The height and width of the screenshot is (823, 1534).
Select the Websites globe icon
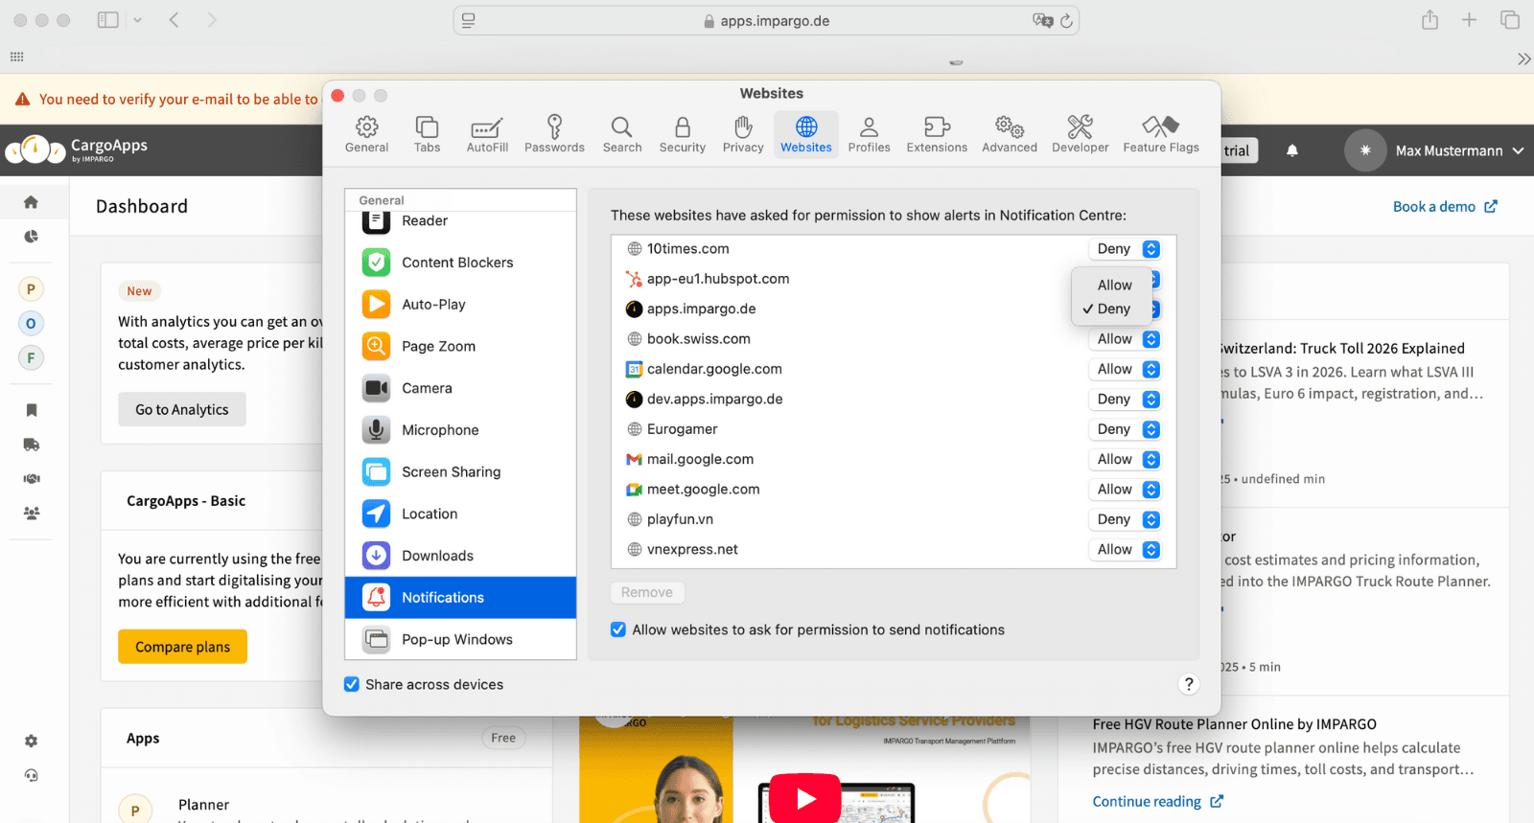tap(806, 134)
